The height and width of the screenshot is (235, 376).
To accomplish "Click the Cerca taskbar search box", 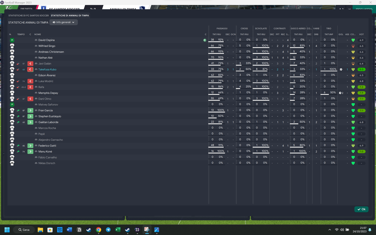I will pyautogui.click(x=24, y=230).
